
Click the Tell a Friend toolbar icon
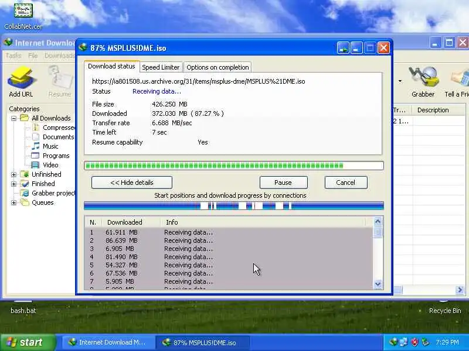460,78
